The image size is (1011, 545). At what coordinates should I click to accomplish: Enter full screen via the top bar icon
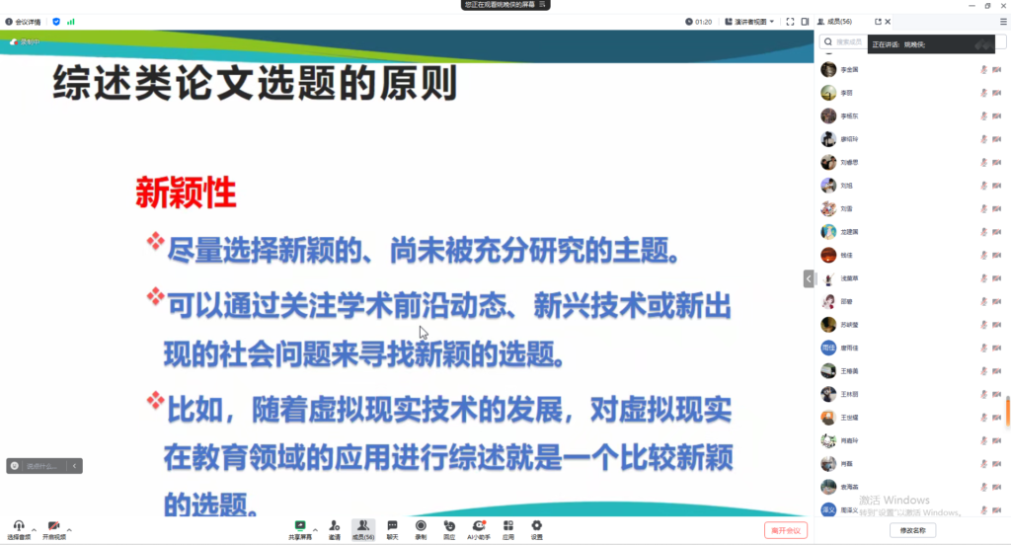click(x=790, y=21)
